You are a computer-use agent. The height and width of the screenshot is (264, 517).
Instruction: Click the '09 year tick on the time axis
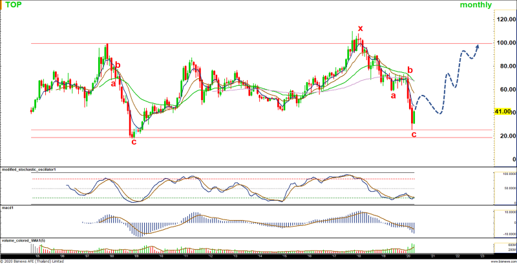[136, 256]
